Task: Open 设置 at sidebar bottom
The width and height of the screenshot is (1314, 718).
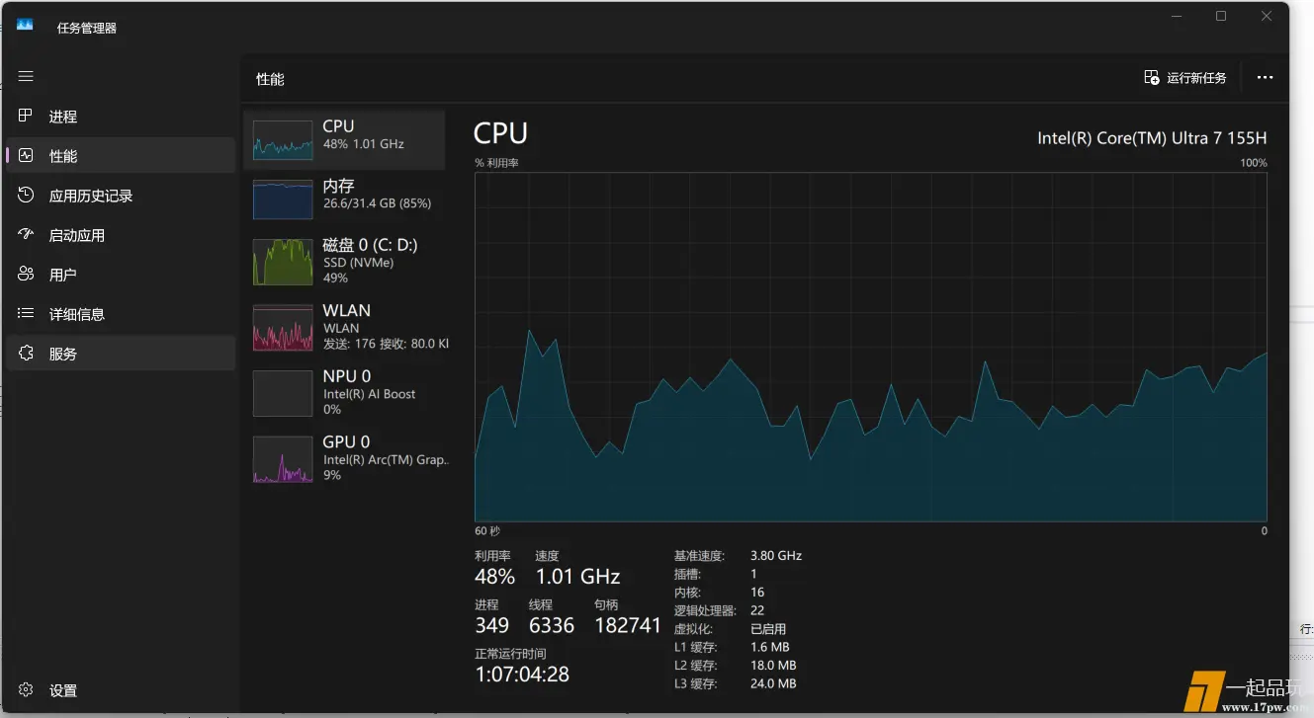Action: click(121, 689)
